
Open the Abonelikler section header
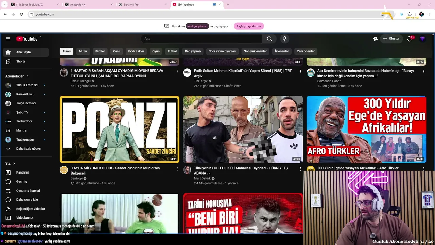[x=17, y=76]
